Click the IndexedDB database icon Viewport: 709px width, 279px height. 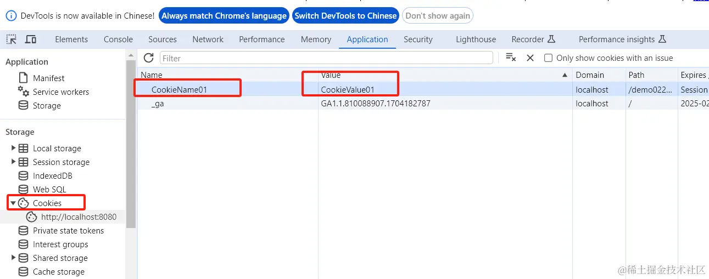[x=24, y=175]
